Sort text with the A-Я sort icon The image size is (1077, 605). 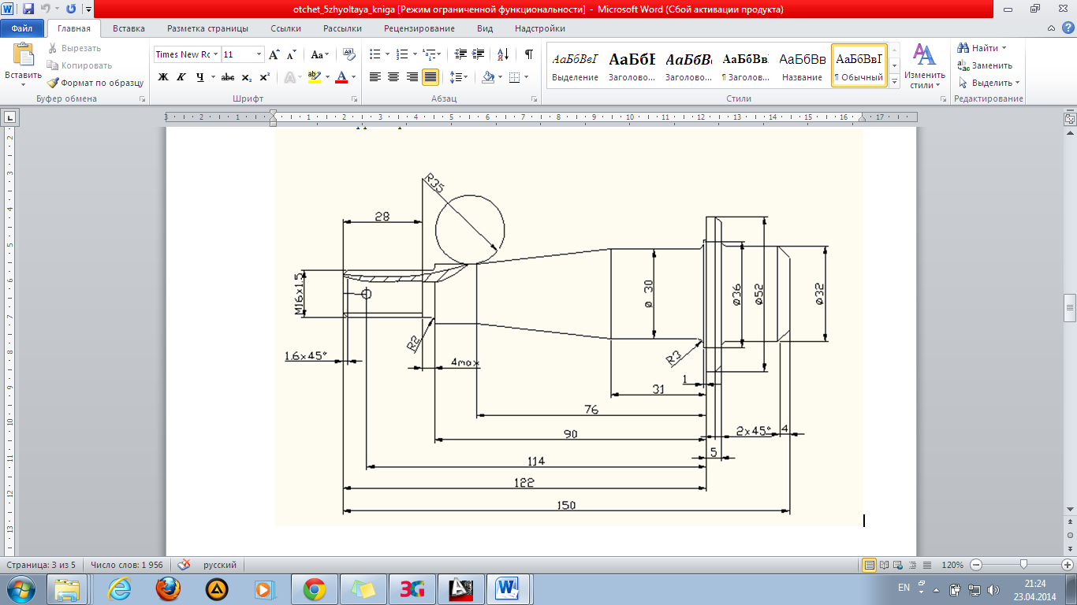point(502,54)
